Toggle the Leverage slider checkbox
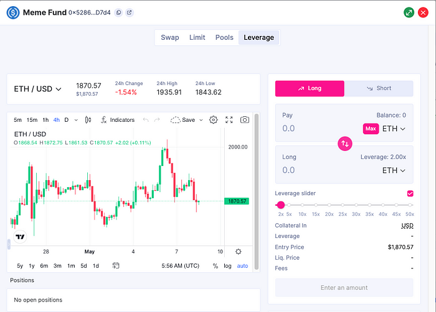 click(410, 193)
